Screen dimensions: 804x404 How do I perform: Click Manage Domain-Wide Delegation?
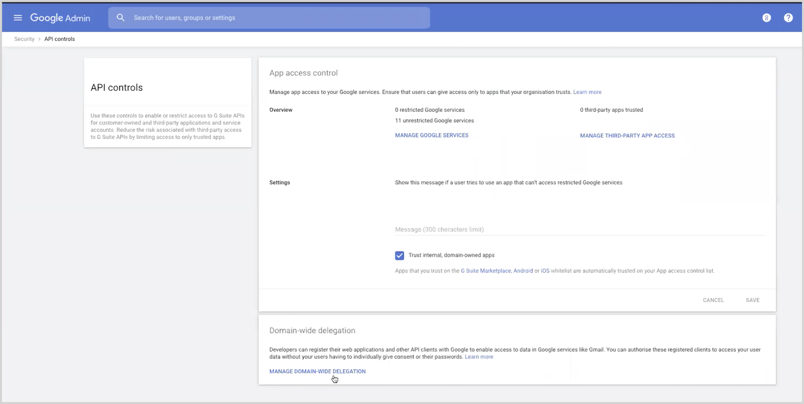click(x=317, y=372)
